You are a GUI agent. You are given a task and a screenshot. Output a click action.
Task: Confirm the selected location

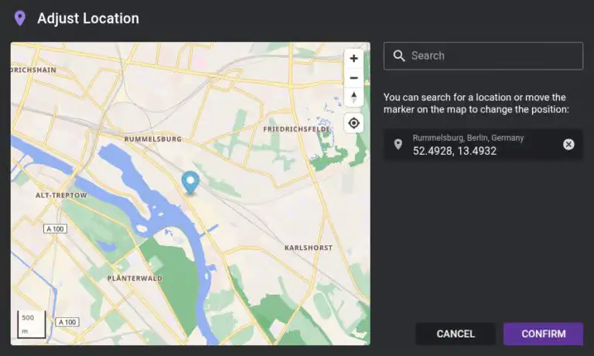click(x=543, y=334)
